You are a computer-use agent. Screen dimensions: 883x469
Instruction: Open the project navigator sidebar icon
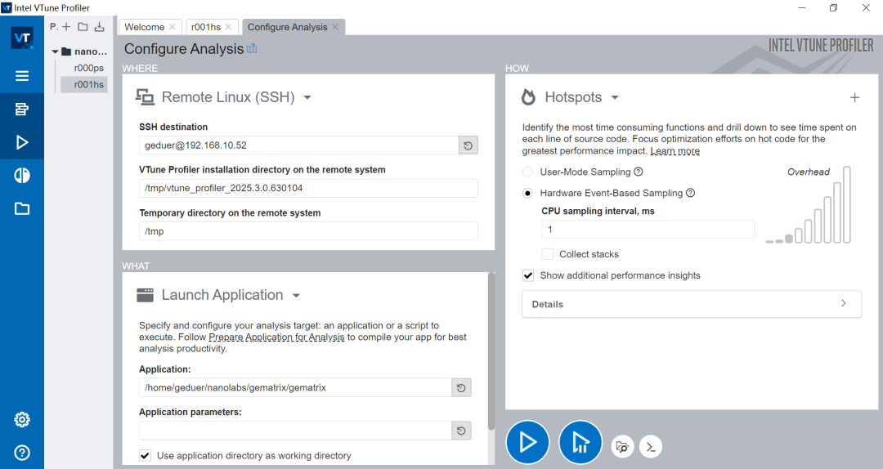tap(22, 109)
